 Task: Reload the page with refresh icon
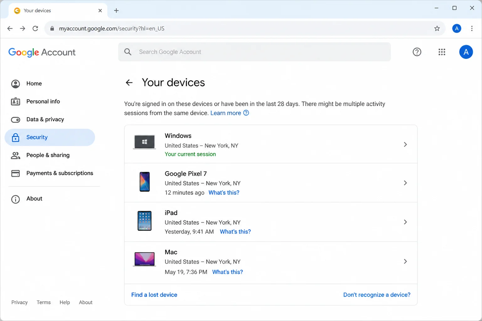35,29
